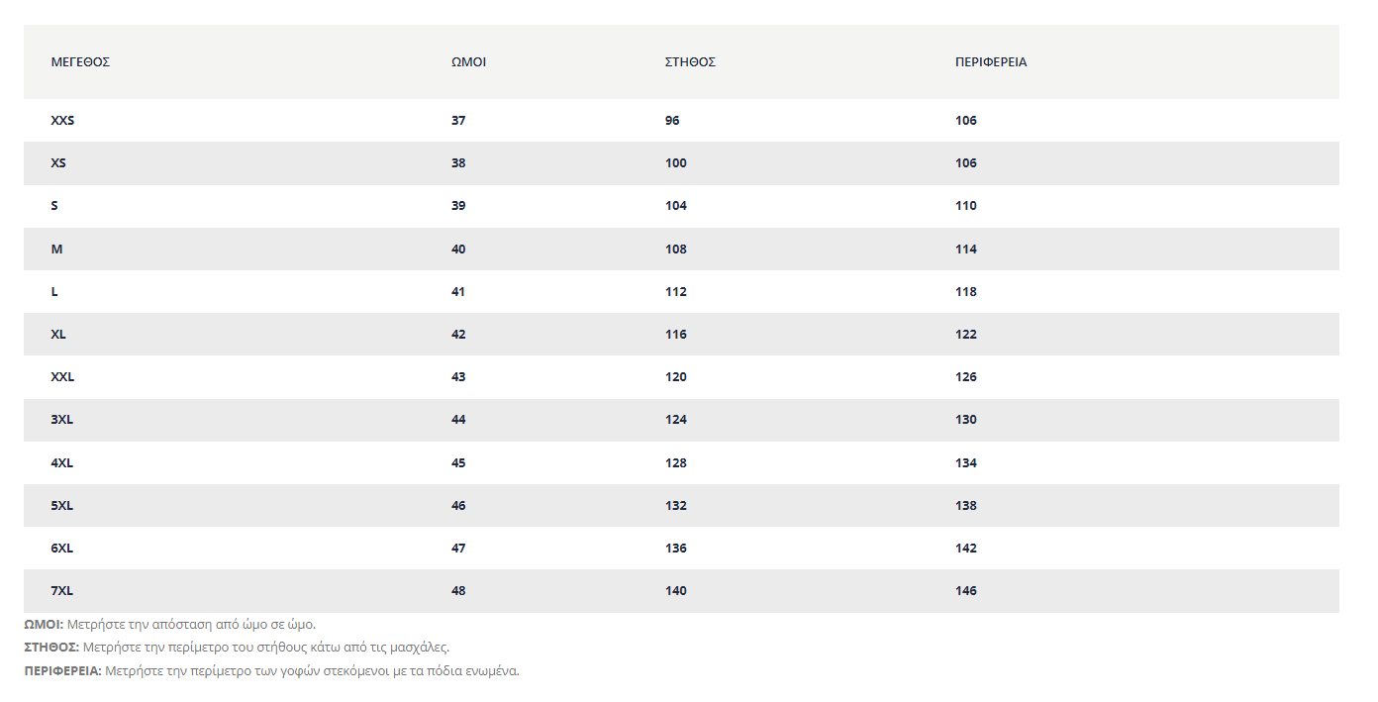This screenshot has width=1378, height=702.
Task: Select the XL size row label
Action: [58, 334]
